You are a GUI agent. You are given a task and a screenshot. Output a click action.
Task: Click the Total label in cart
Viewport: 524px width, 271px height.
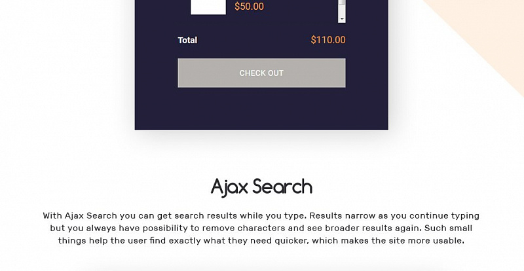coord(187,40)
